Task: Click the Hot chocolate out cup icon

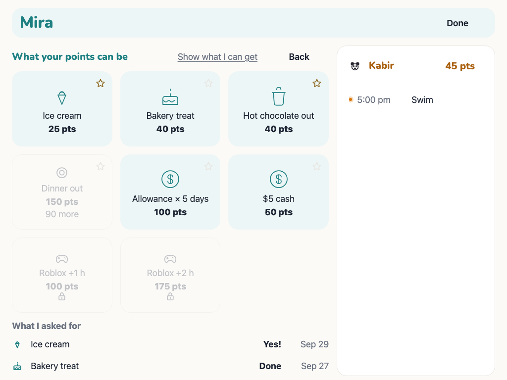Action: 278,96
